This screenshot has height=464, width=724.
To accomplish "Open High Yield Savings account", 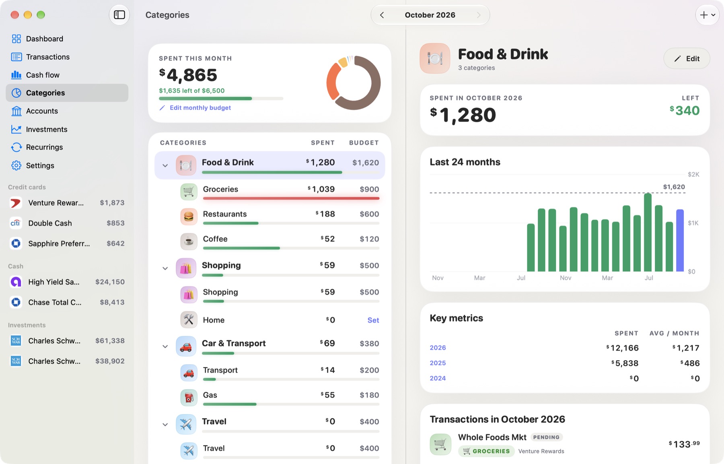I will click(x=67, y=282).
